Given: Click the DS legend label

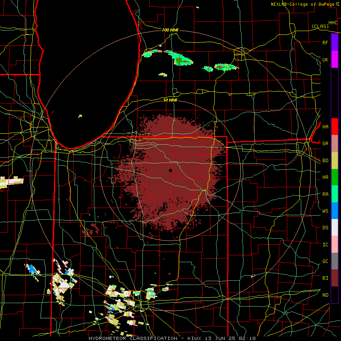Looking at the screenshot, I should pos(325,228).
